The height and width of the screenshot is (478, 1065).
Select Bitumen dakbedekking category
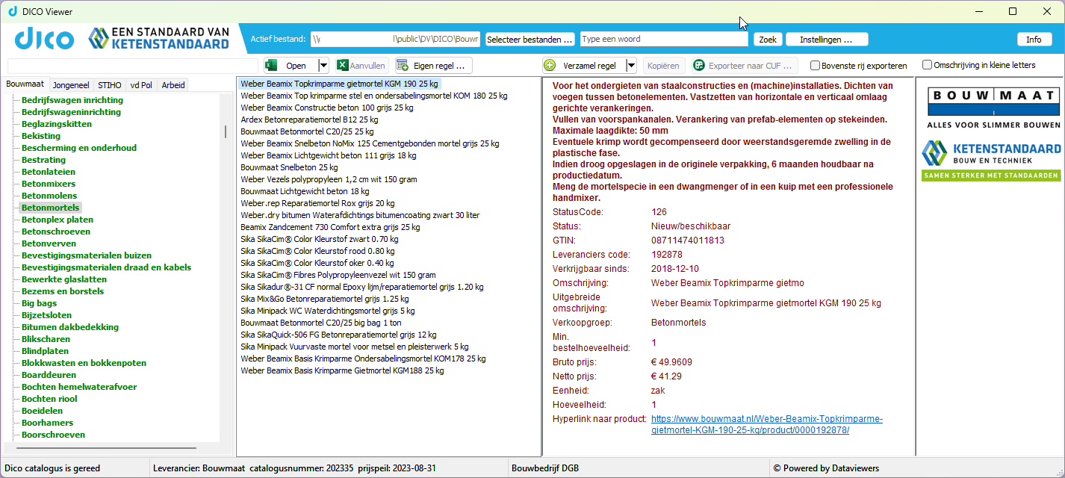(x=70, y=327)
